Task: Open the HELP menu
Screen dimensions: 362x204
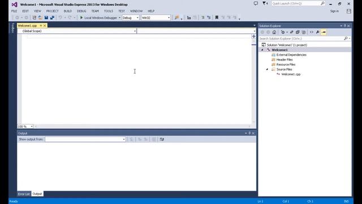Action: [151, 11]
